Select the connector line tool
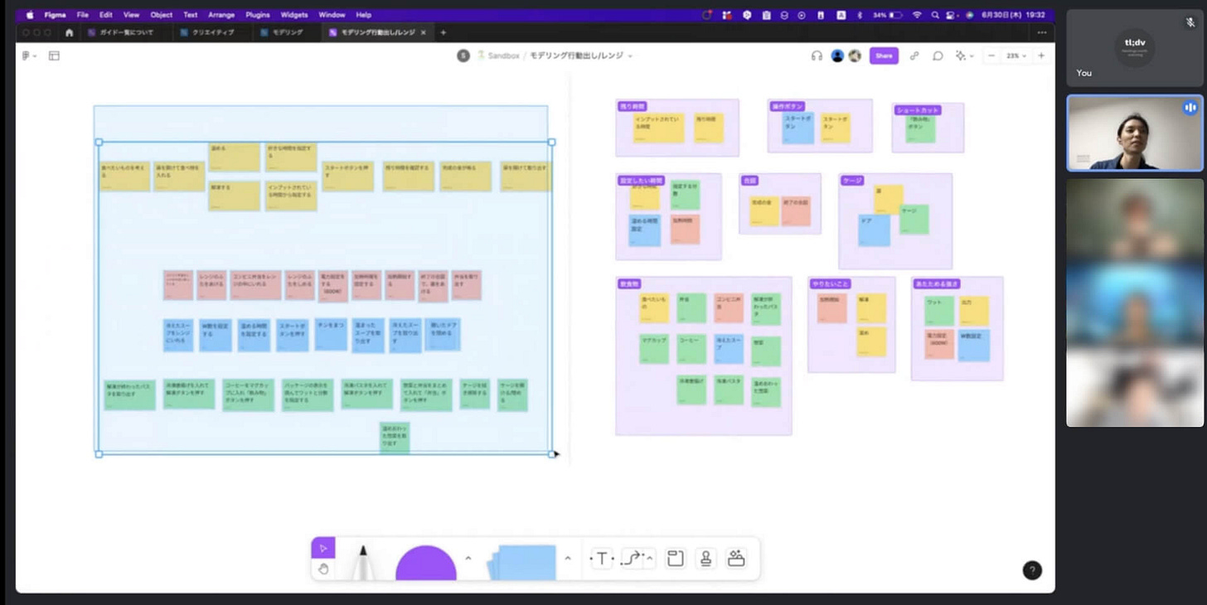The image size is (1207, 605). coord(632,559)
